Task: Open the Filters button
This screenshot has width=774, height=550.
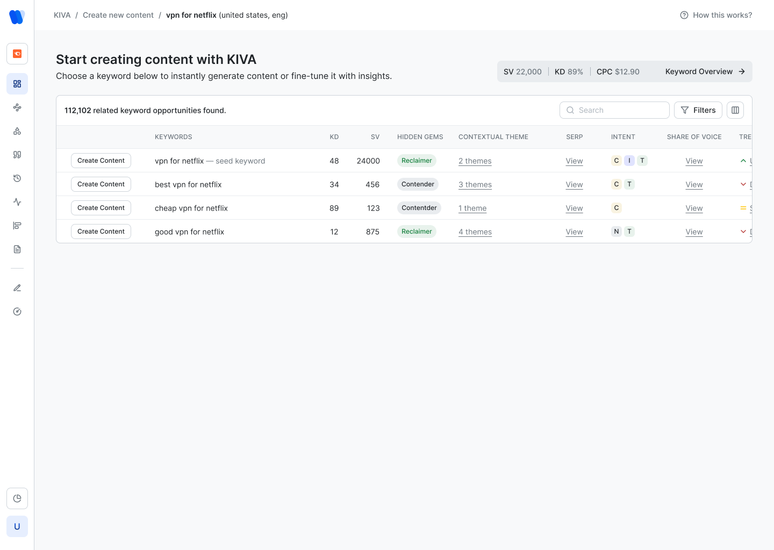Action: pos(698,110)
